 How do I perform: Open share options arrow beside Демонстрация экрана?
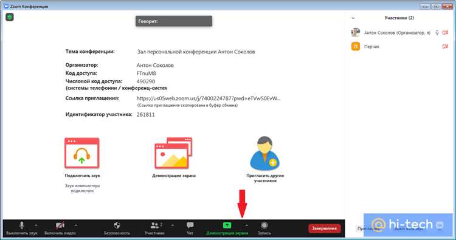(x=246, y=225)
